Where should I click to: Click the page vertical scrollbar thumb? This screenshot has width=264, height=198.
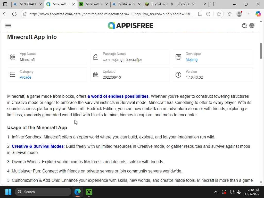point(261,51)
